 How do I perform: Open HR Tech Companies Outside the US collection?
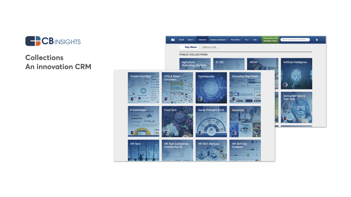[177, 150]
